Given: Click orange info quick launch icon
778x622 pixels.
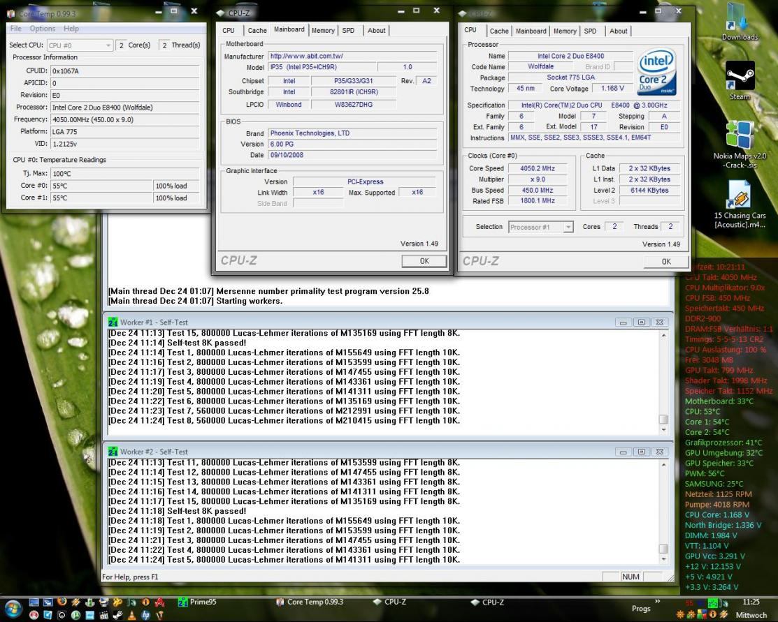Looking at the screenshot, I should [x=145, y=602].
